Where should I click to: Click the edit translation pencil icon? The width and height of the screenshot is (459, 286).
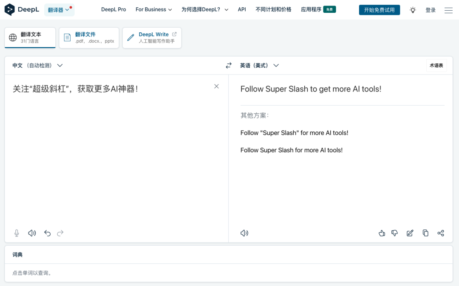[410, 233]
